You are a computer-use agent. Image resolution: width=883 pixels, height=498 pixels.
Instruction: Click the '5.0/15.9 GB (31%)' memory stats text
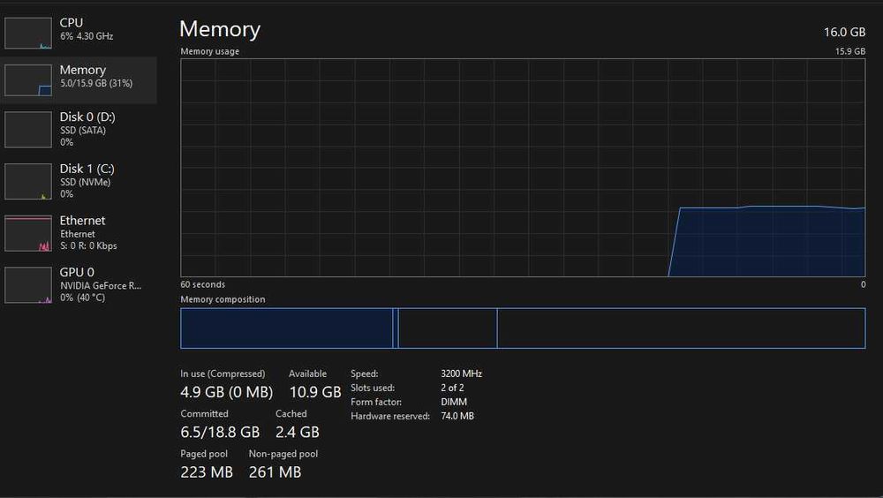[x=96, y=83]
